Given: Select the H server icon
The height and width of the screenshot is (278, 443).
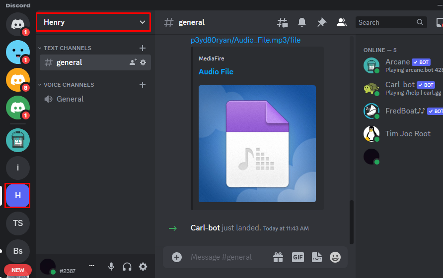Looking at the screenshot, I should [x=18, y=195].
